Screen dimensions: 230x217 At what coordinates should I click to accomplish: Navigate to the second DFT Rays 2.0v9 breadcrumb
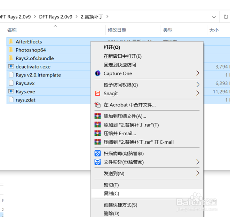click(56, 17)
